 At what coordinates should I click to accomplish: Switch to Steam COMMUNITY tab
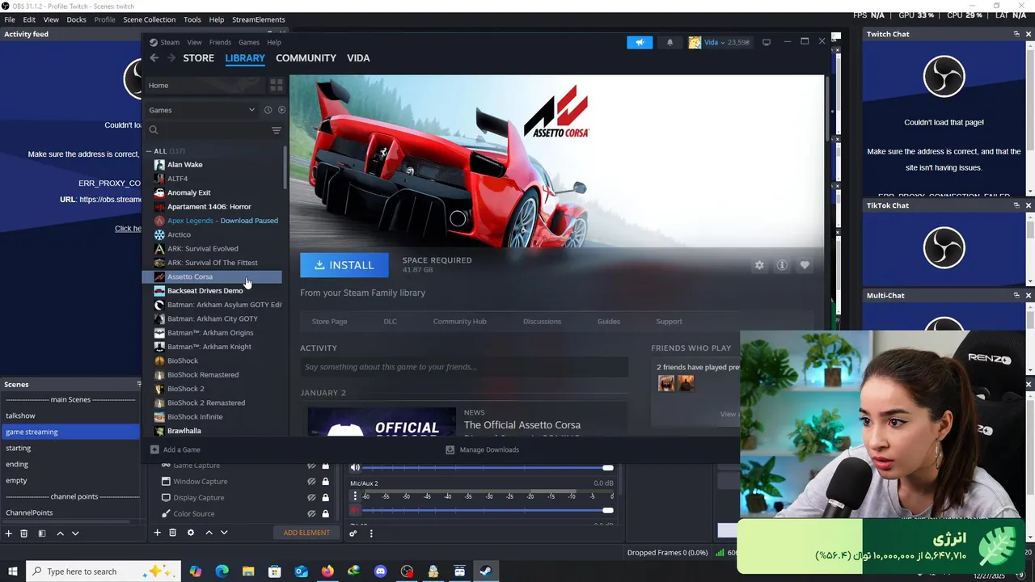click(306, 58)
